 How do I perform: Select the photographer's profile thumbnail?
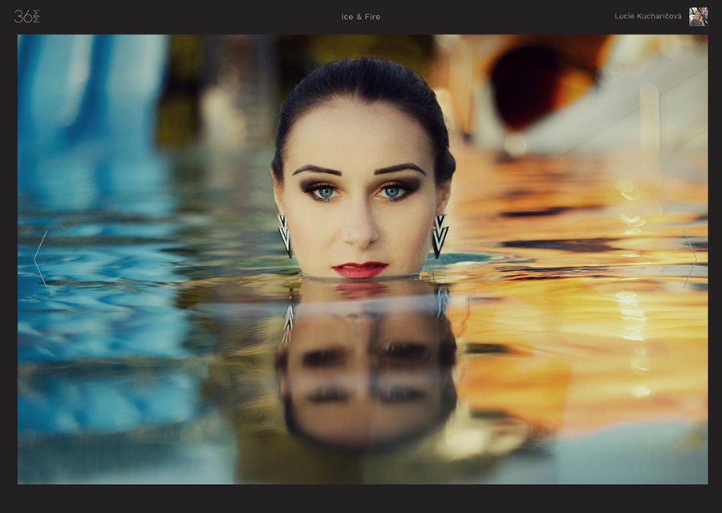point(698,17)
